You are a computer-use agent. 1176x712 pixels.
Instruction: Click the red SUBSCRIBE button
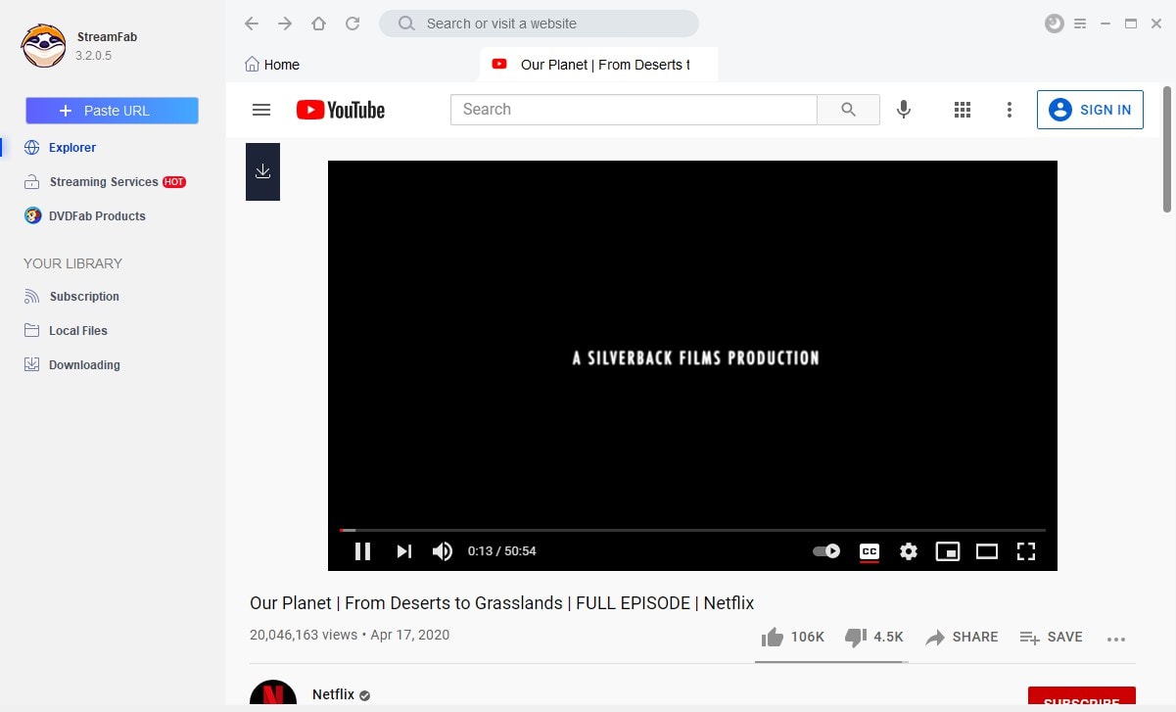[x=1082, y=696]
